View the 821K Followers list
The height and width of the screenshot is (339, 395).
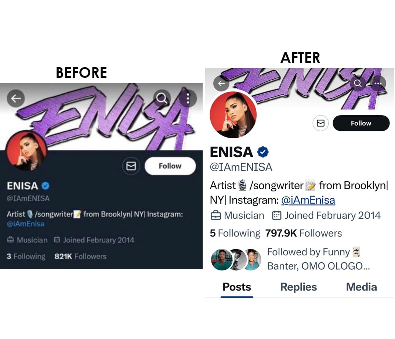coord(80,256)
